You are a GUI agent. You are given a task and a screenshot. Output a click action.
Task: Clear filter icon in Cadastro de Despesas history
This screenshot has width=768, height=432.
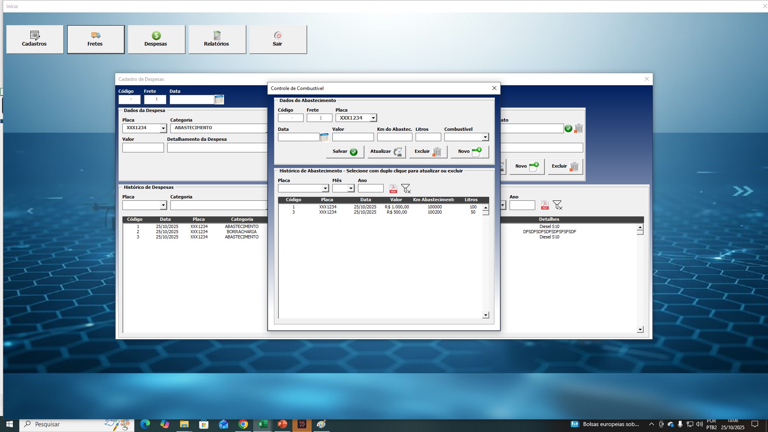558,205
